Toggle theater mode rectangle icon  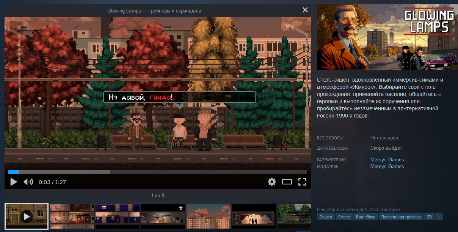pos(287,182)
